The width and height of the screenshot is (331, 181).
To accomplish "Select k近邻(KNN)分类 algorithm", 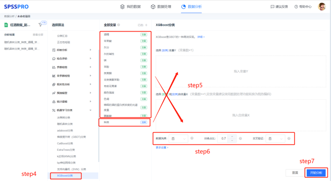I will pyautogui.click(x=66, y=156).
